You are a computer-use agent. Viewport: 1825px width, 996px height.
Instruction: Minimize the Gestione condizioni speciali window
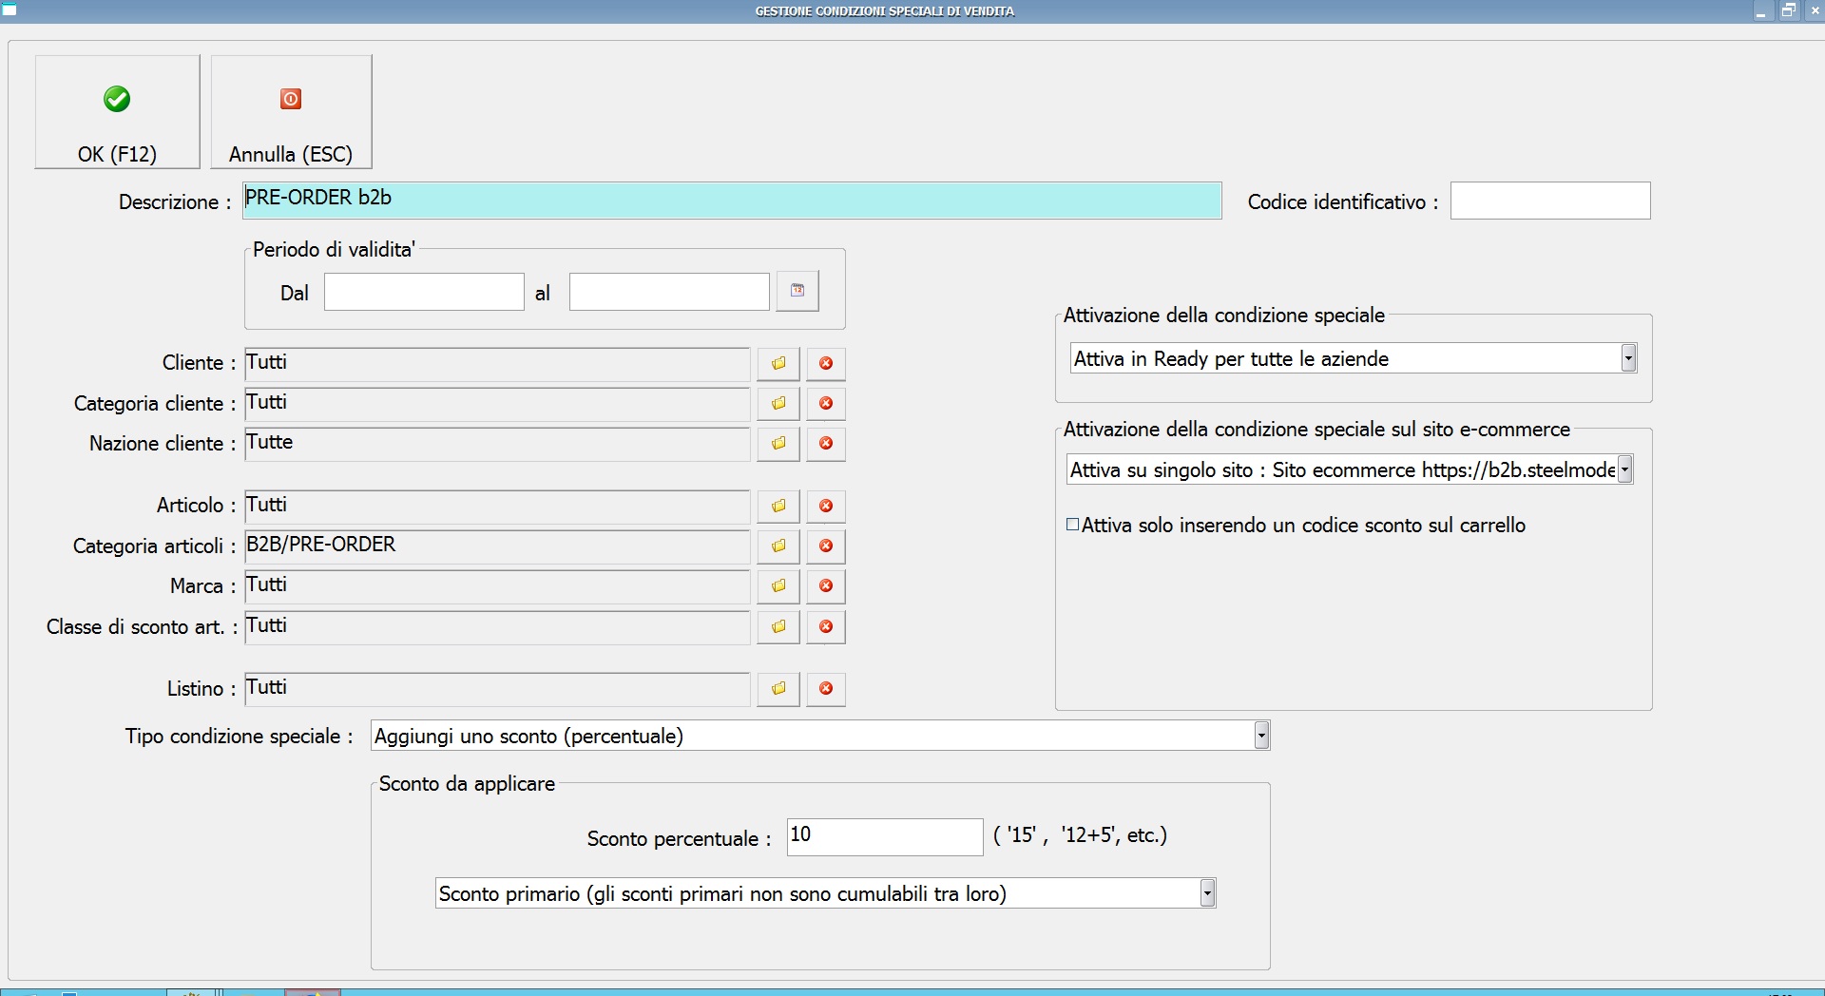tap(1761, 10)
